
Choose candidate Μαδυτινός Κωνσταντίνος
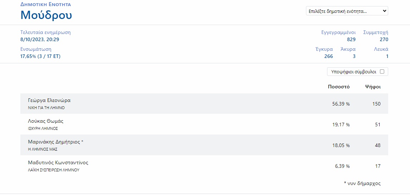58,163
